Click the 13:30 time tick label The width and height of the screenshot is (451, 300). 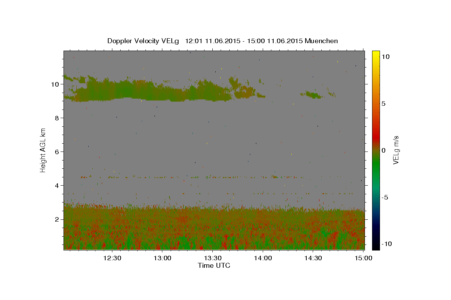[213, 258]
